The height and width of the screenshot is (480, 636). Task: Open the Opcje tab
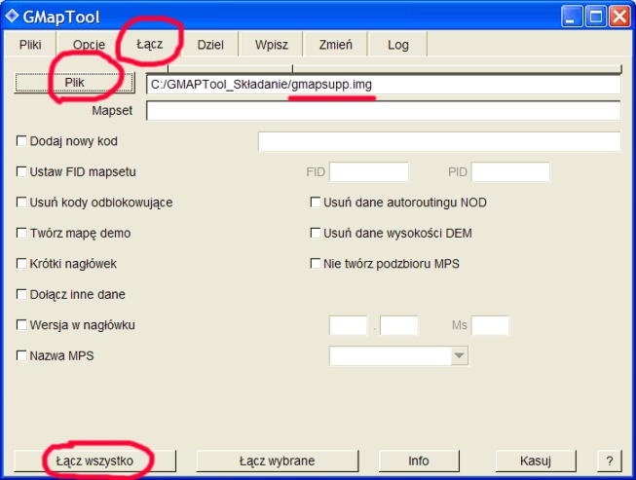[89, 45]
